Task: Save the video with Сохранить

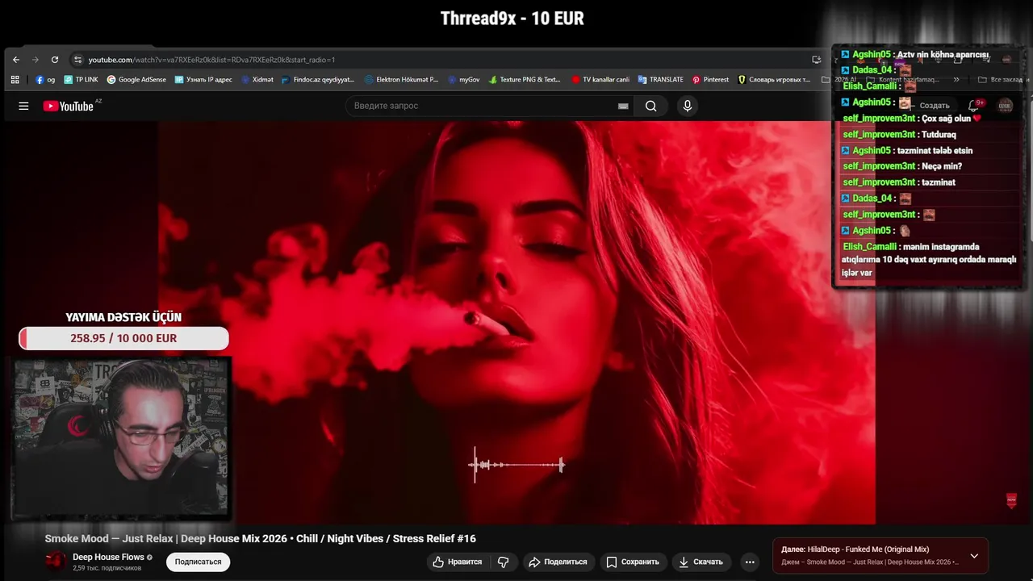Action: click(633, 562)
